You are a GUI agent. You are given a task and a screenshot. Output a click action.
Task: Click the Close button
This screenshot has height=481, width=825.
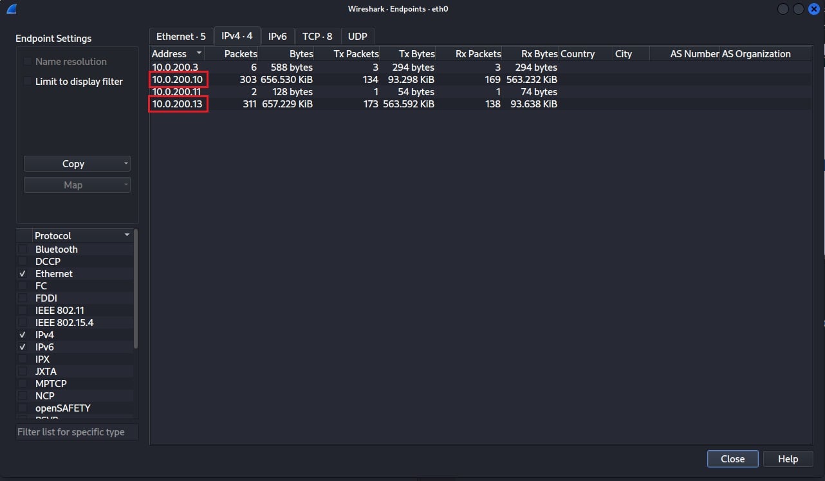coord(732,459)
